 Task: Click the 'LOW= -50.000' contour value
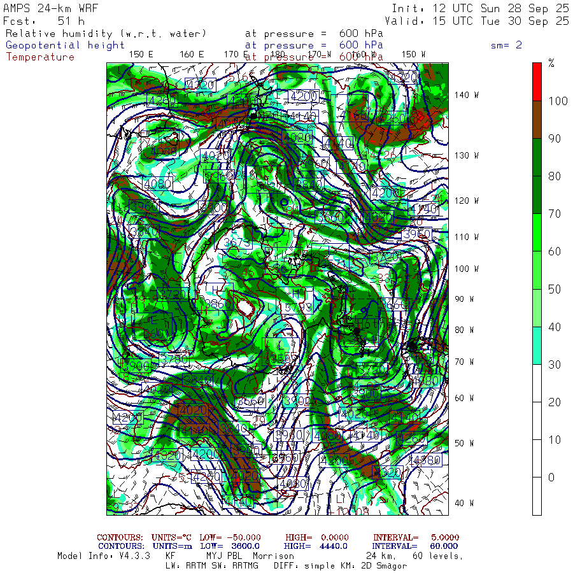[x=230, y=537]
